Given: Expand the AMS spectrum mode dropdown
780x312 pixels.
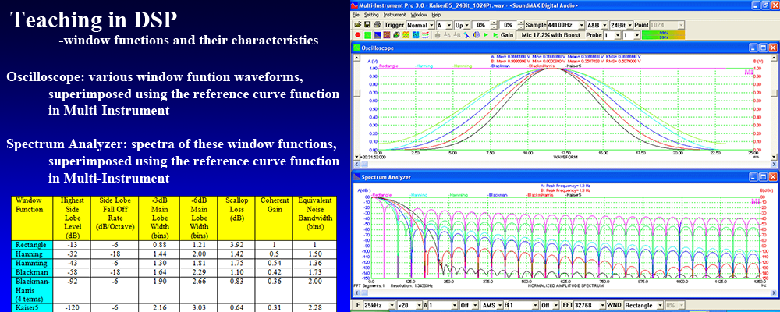Looking at the screenshot, I should (x=500, y=305).
